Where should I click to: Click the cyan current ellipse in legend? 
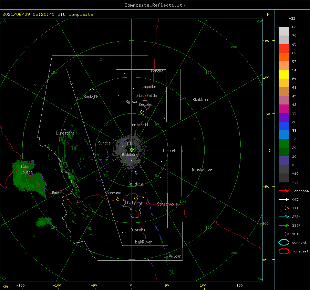point(284,242)
